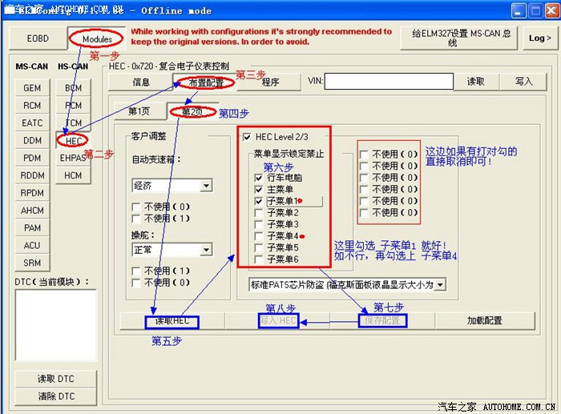
Task: Click the 读取HEC button
Action: [x=172, y=321]
